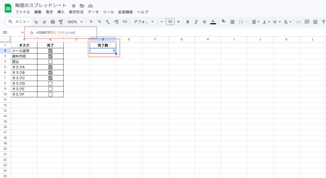This screenshot has height=178, width=326.
Task: Star this spreadsheet
Action: (x=74, y=6)
